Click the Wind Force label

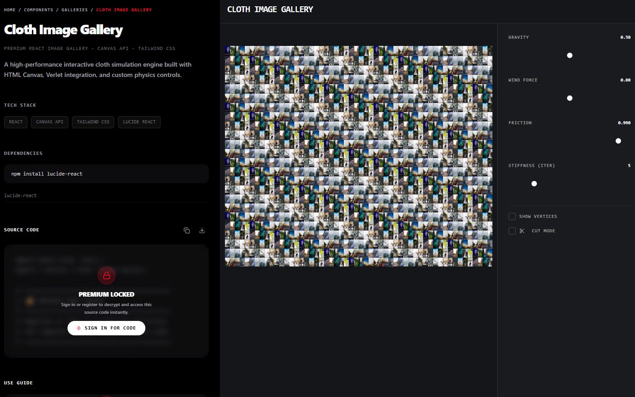click(x=523, y=80)
